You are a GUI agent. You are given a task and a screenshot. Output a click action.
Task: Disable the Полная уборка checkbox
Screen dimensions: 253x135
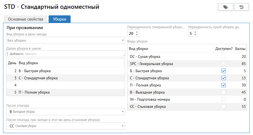224,85
